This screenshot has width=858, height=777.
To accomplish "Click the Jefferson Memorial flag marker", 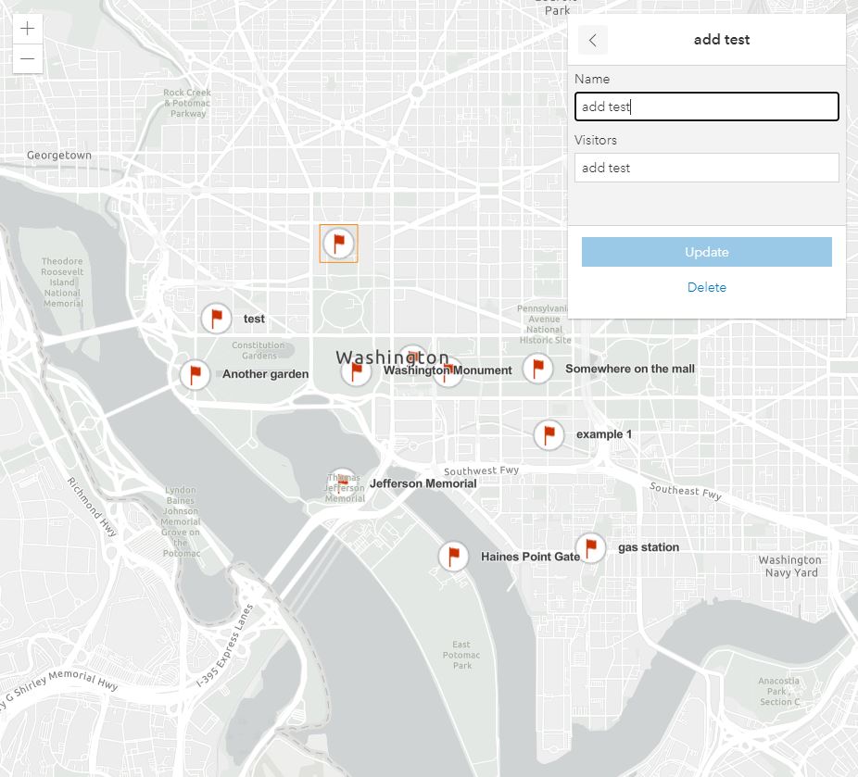I will pos(343,482).
